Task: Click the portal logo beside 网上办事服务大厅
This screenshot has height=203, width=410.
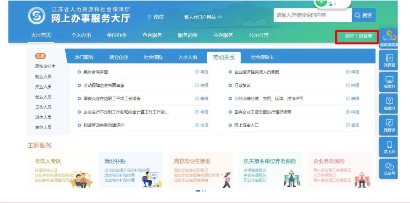Action: coord(36,15)
